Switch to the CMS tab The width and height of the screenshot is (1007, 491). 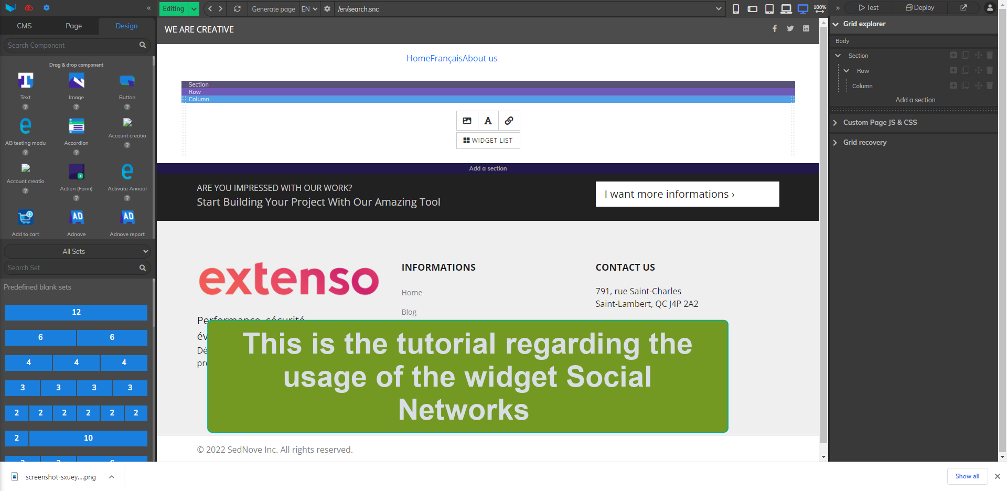click(x=24, y=26)
